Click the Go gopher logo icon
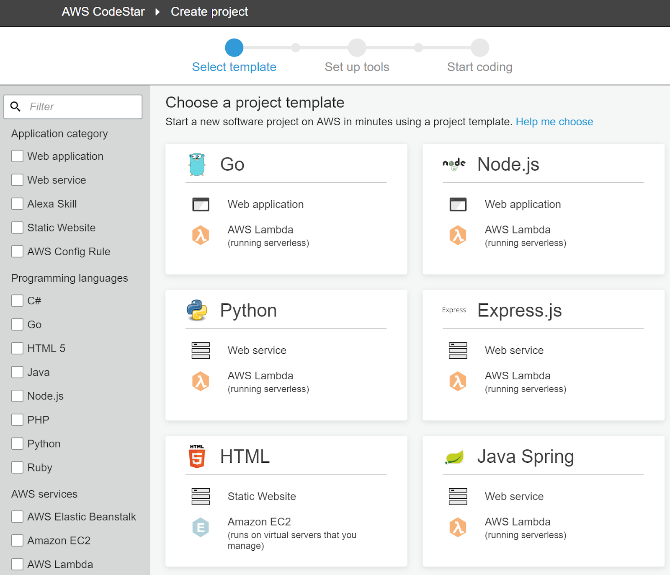 (x=197, y=164)
